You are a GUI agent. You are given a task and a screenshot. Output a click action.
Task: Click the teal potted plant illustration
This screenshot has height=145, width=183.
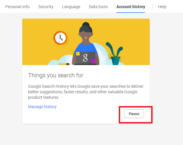115,54
